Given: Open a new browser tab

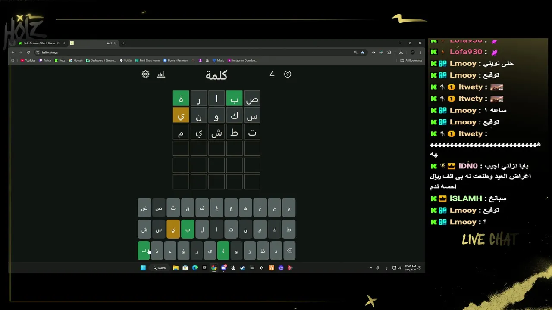Looking at the screenshot, I should coord(123,43).
